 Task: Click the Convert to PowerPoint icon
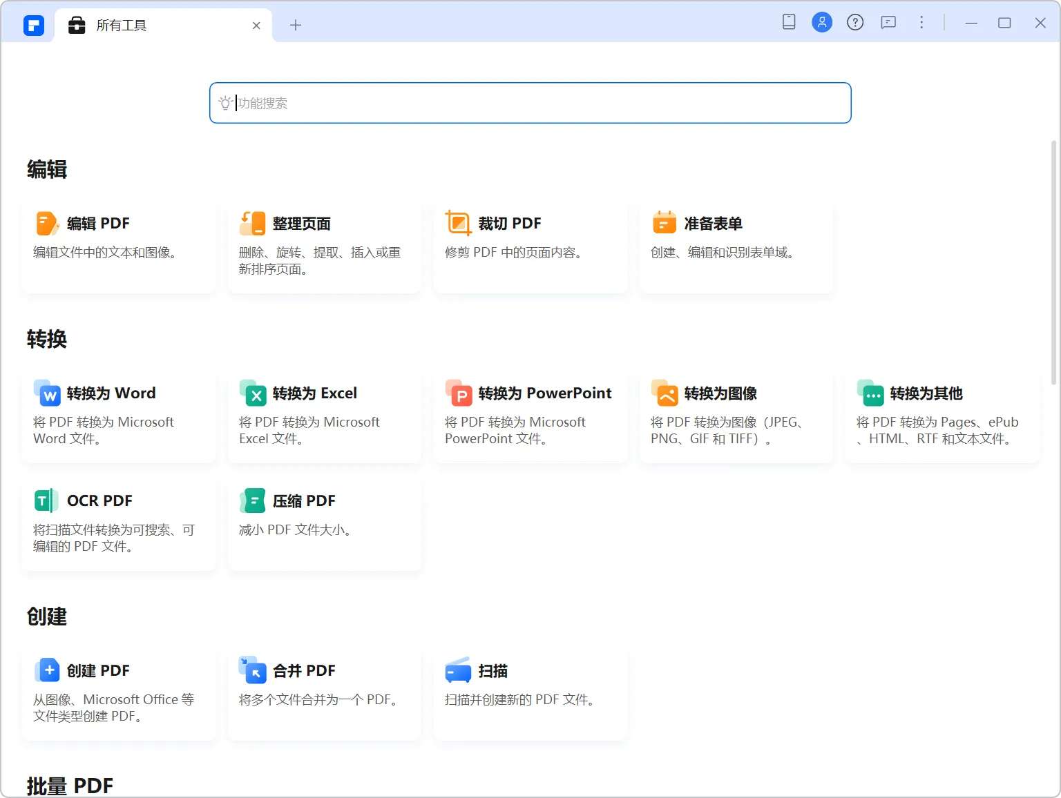[x=459, y=393]
